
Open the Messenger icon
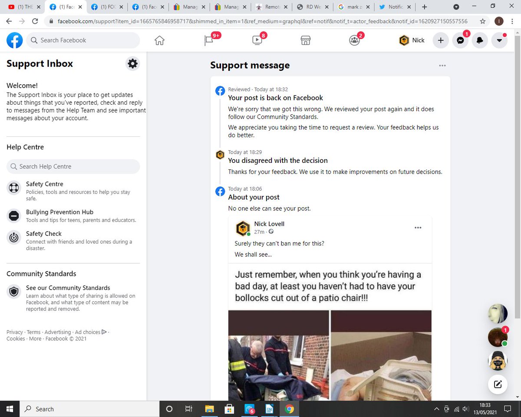(460, 40)
